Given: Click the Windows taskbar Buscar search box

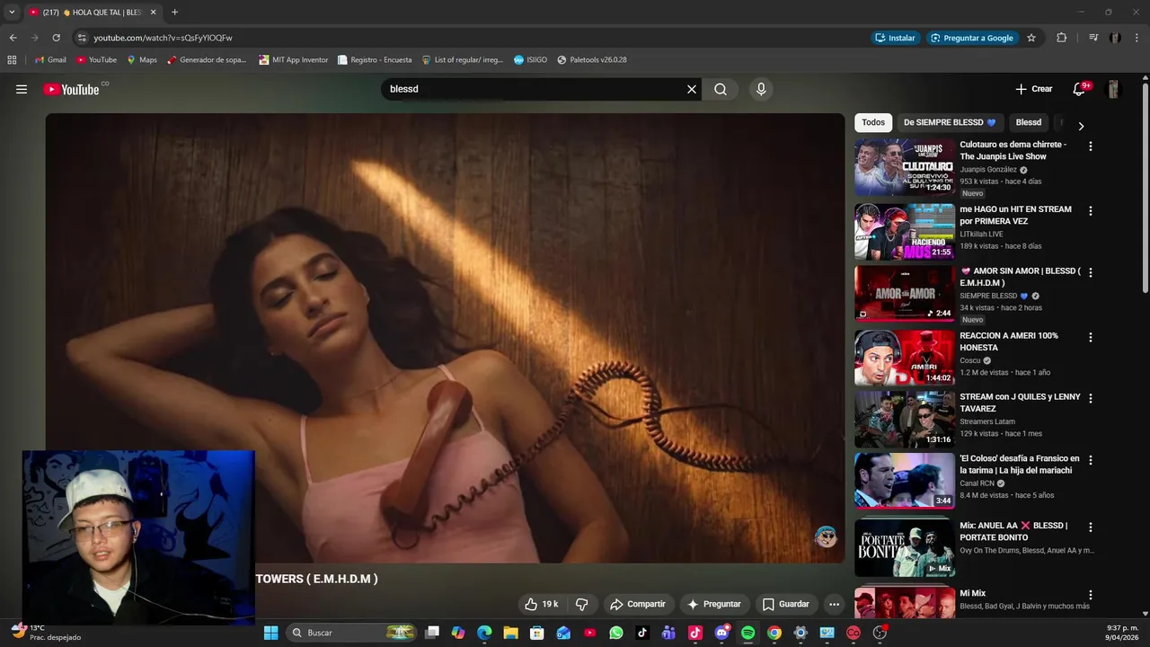Looking at the screenshot, I should click(x=352, y=633).
